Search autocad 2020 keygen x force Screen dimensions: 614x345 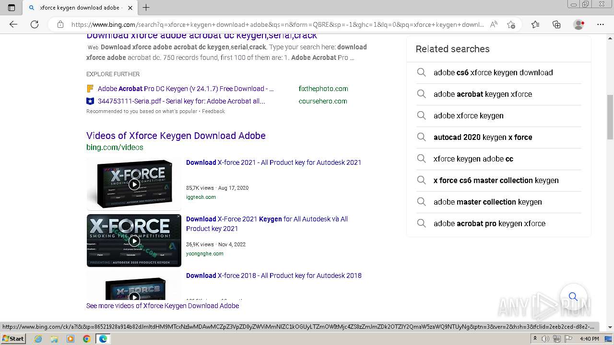[x=499, y=138]
